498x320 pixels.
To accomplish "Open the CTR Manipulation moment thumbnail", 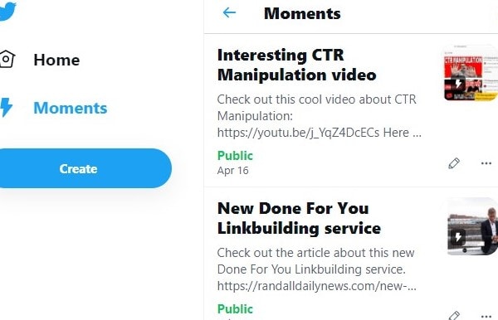I will click(470, 73).
